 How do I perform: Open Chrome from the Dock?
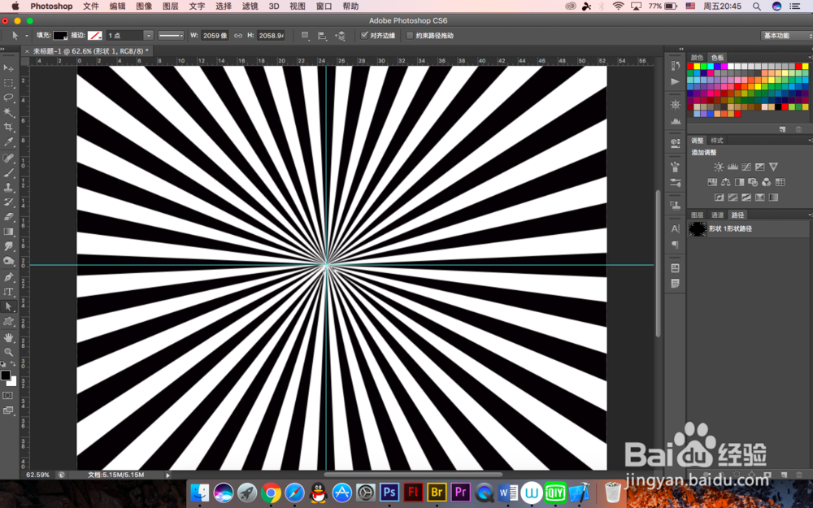click(271, 493)
